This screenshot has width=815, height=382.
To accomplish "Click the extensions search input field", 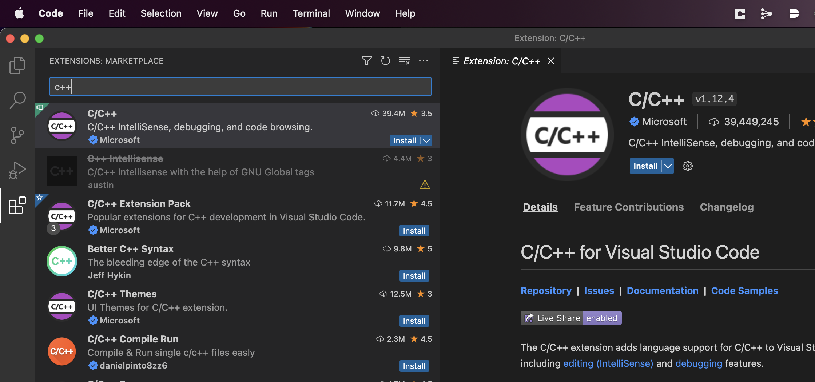I will pos(240,87).
